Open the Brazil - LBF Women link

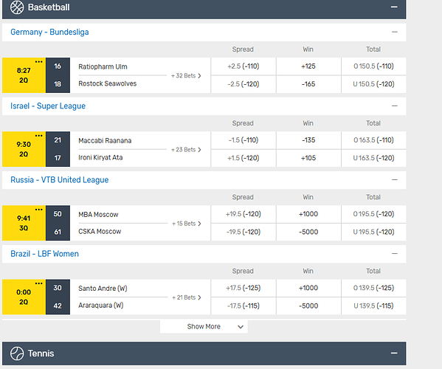tap(44, 254)
